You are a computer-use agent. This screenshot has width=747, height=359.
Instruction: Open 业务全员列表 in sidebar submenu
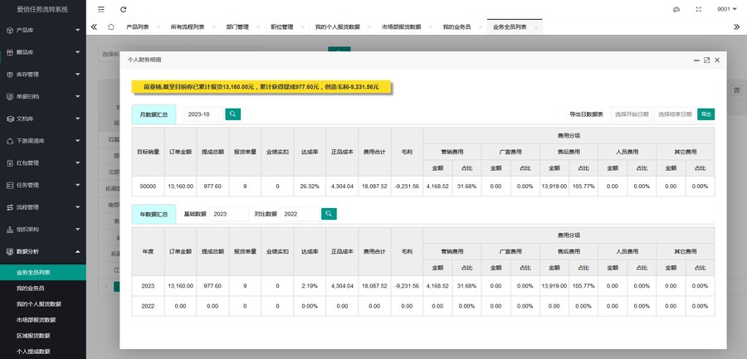43,272
